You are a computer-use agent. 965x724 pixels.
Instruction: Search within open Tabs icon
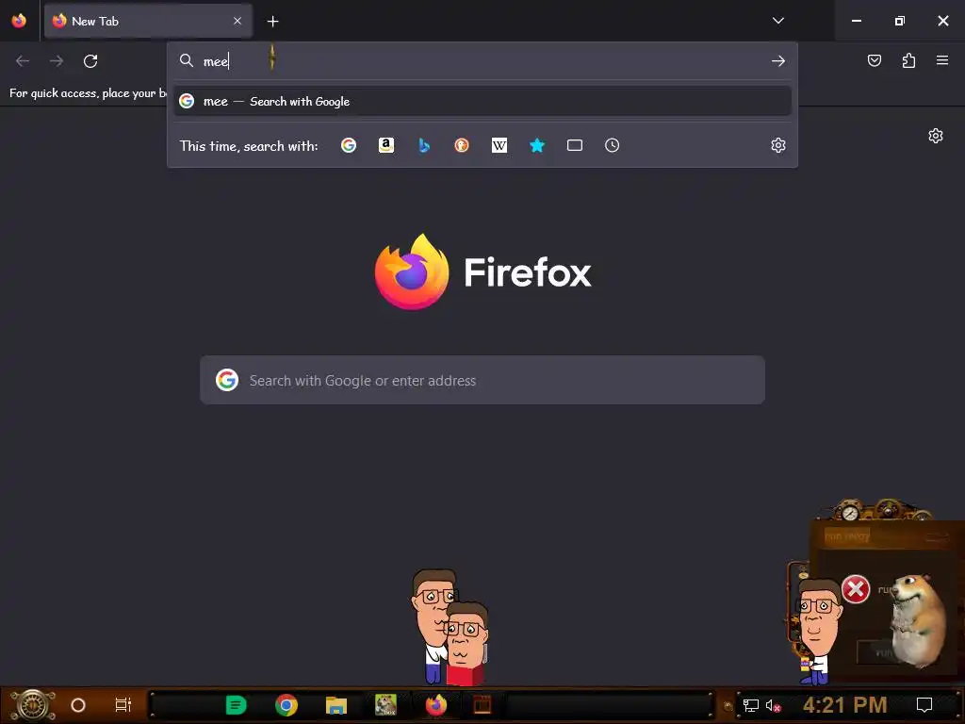click(x=574, y=145)
